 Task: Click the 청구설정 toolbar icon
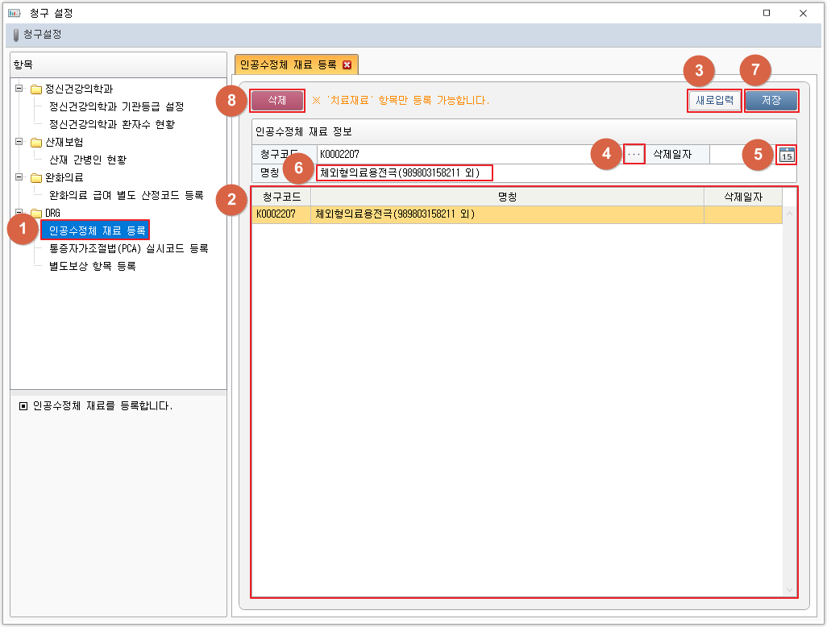(x=15, y=35)
